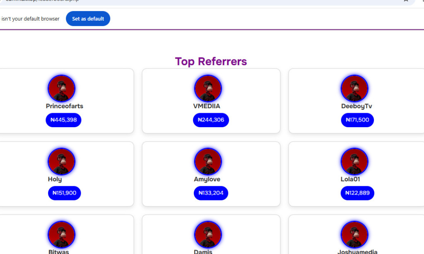Select the browser address bar
The height and width of the screenshot is (254, 424).
tap(166, 1)
